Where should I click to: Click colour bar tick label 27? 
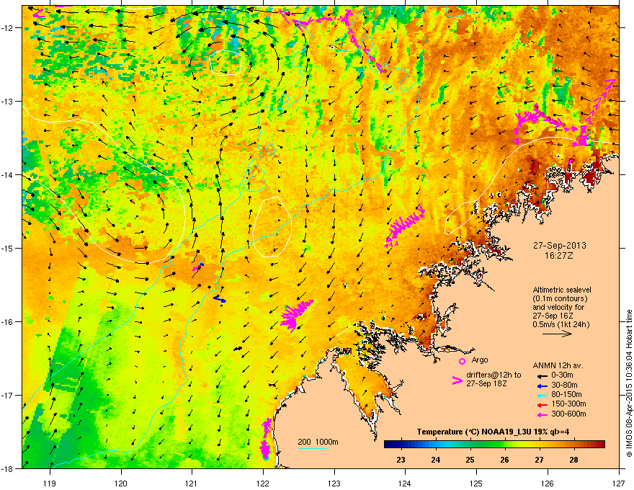[x=539, y=460]
